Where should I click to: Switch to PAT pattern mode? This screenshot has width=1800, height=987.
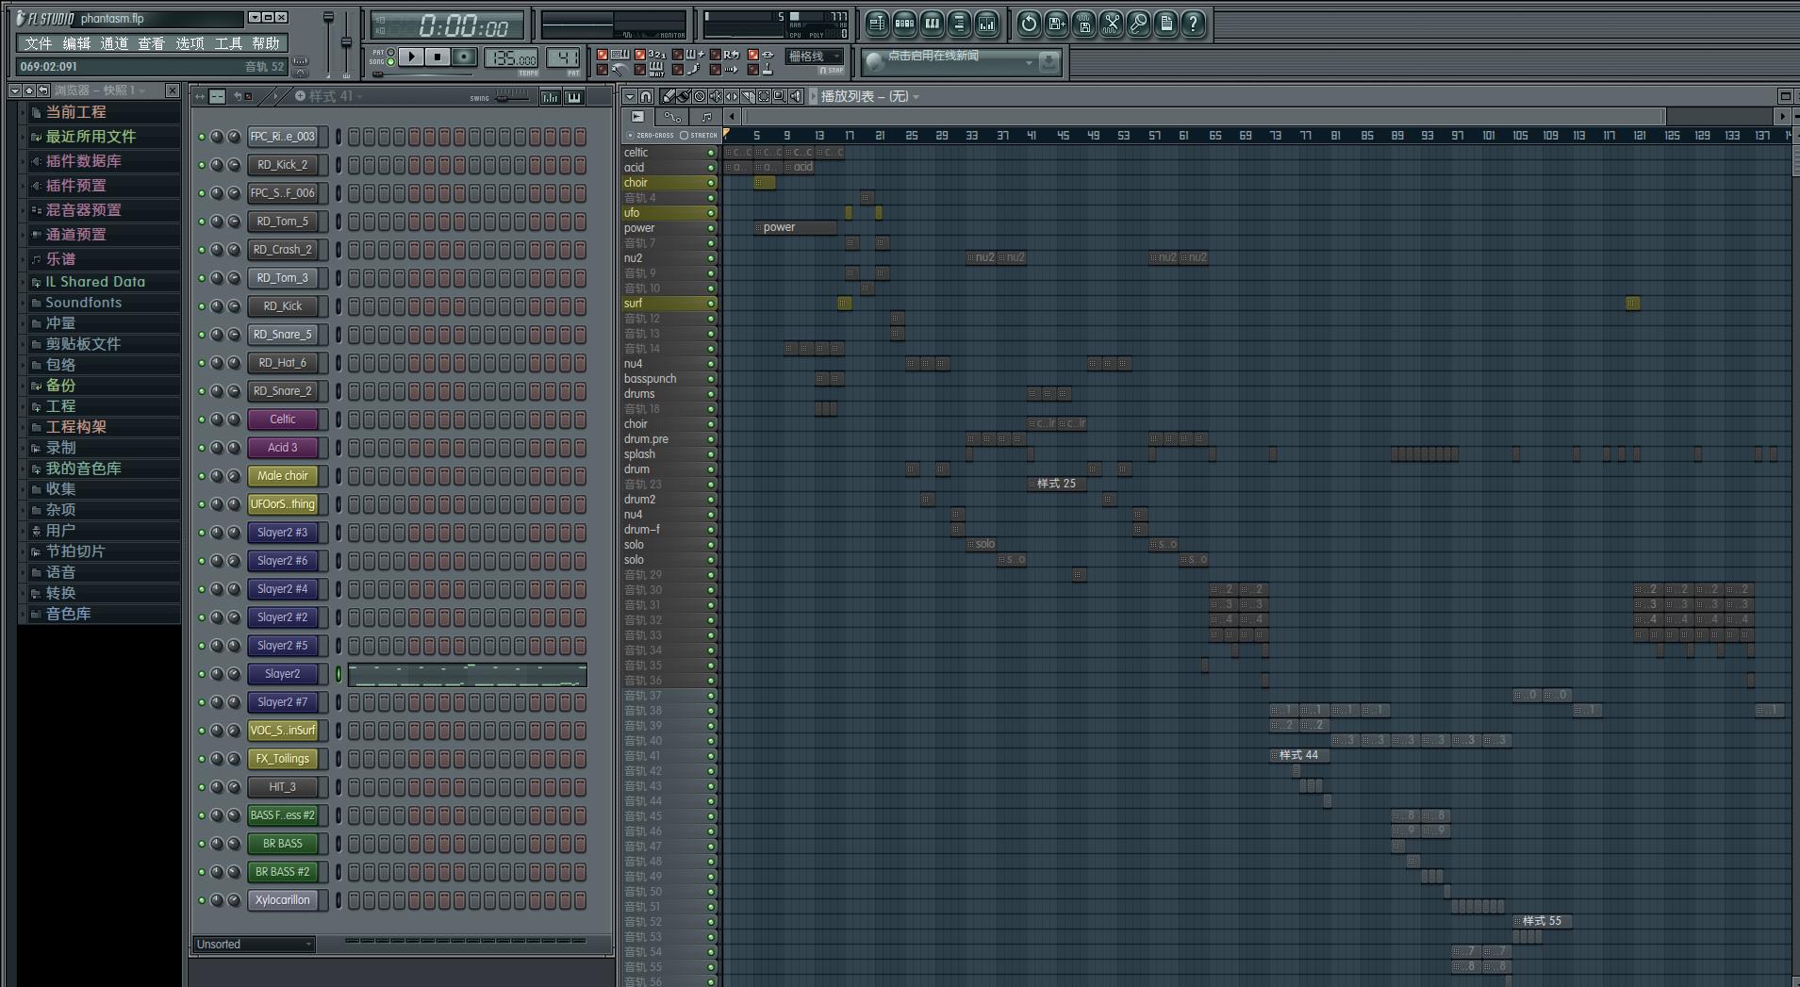tap(390, 52)
